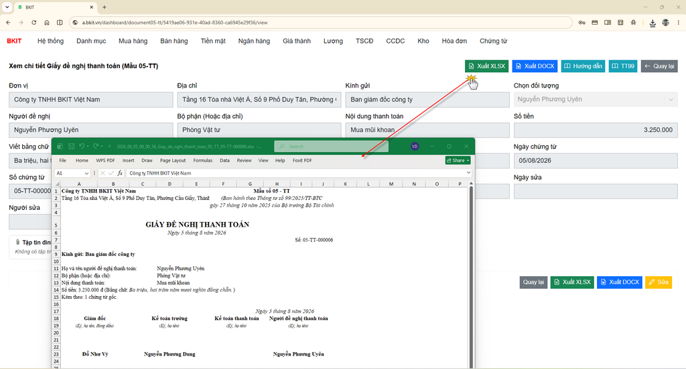Open the Danh mục menu

point(91,41)
